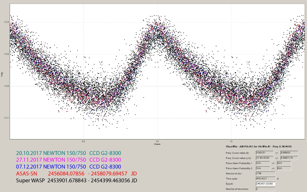The image size is (307, 192).
Task: Click False Alarm Probability 2 error field
Action: 284,168
